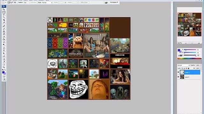Open the layer blend mode dropdown

(x=184, y=65)
